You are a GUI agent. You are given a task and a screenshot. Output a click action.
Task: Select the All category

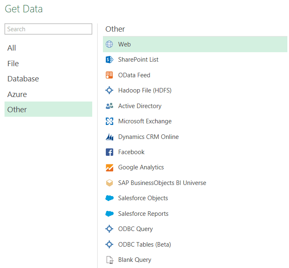click(12, 48)
